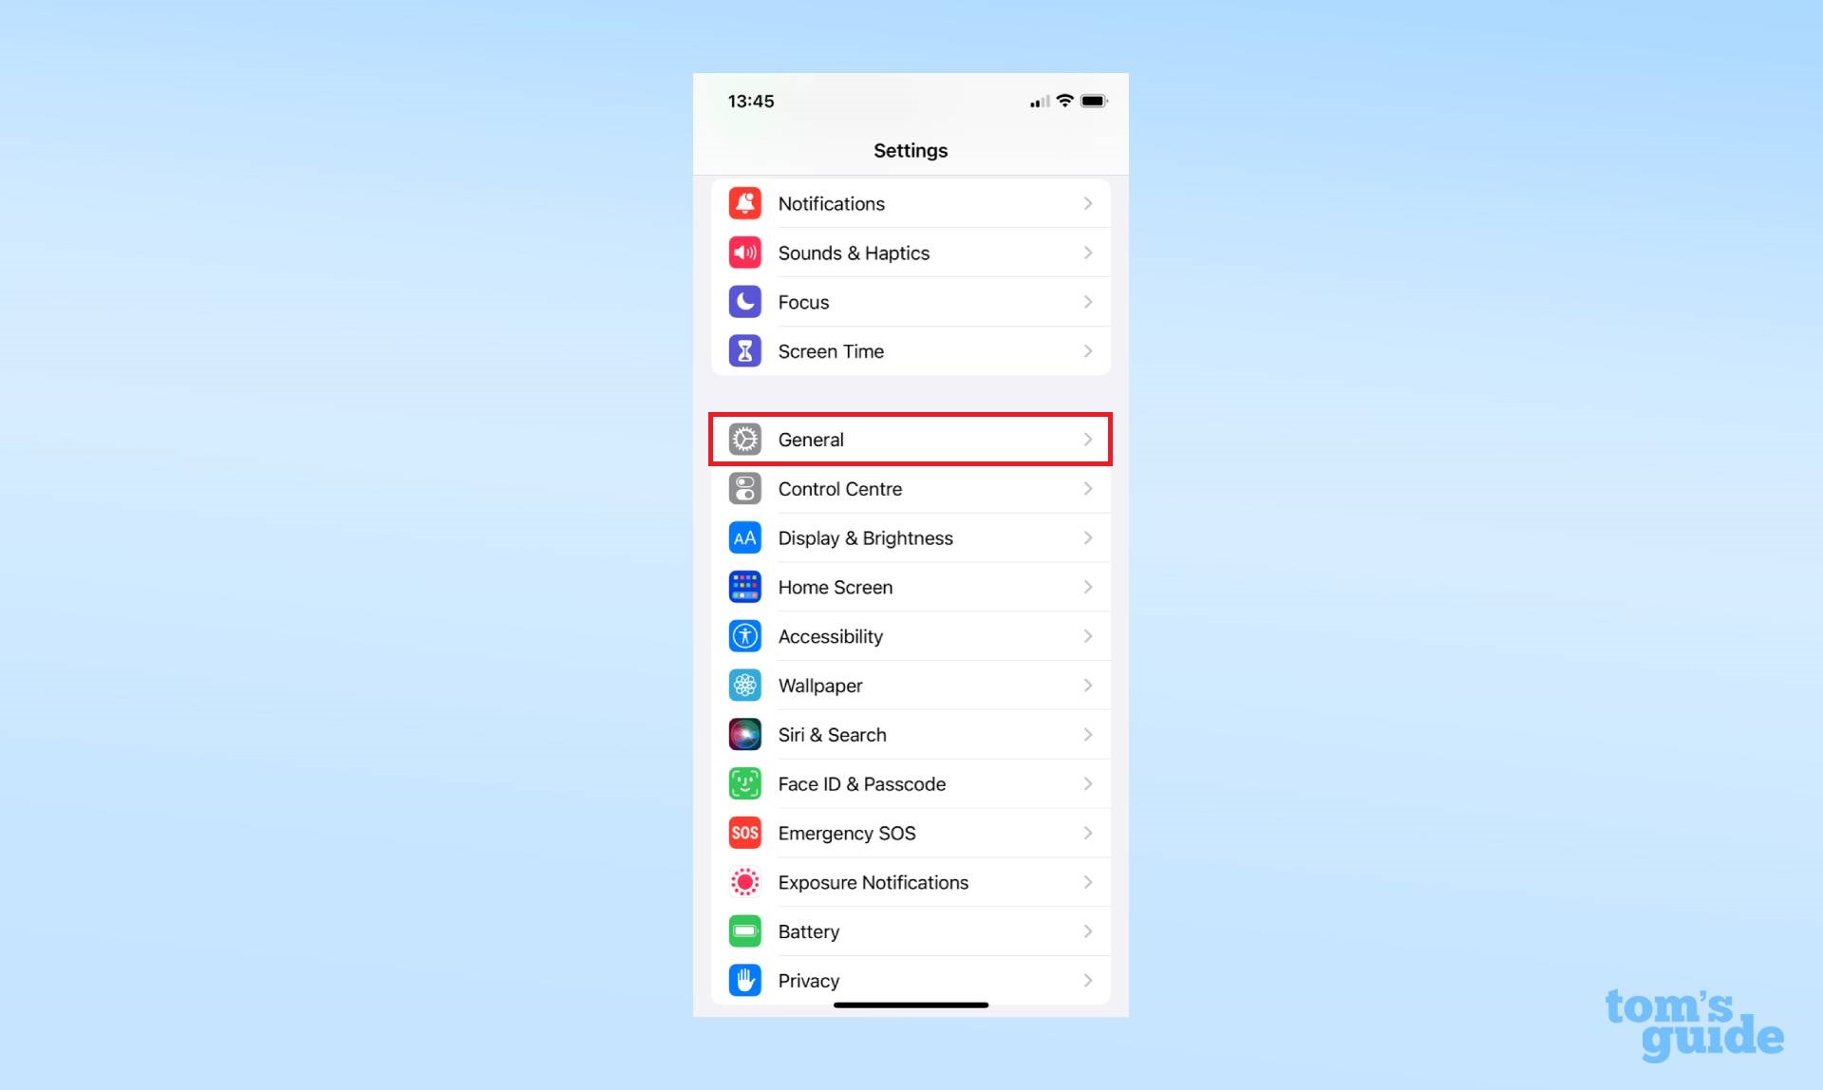The image size is (1823, 1090).
Task: Expand the Accessibility settings row
Action: (911, 636)
